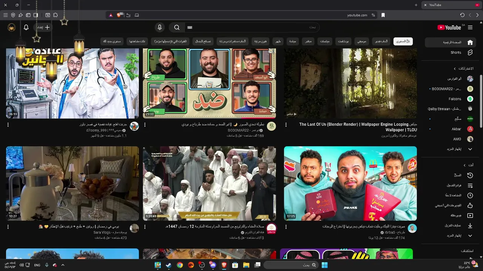The height and width of the screenshot is (271, 483).
Task: Open site settings icon beside youtube.com
Action: (373, 15)
